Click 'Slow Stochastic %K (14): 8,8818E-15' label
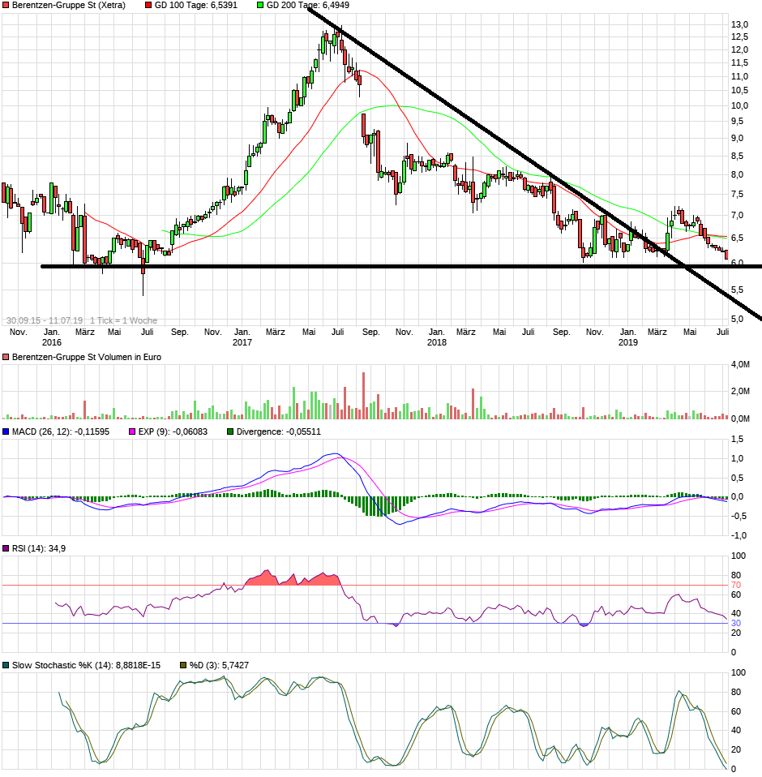The height and width of the screenshot is (777, 762). [86, 666]
